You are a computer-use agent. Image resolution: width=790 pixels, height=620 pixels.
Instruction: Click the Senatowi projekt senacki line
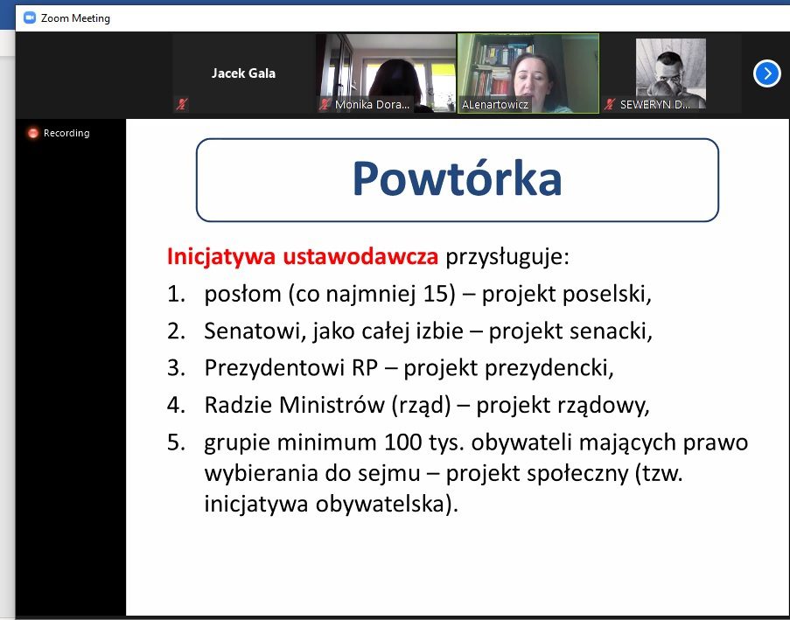[429, 331]
